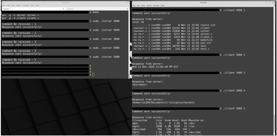The height and width of the screenshot is (136, 277).
Task: Click 'gcc -g -o server server.c' line
Action: coord(20,15)
